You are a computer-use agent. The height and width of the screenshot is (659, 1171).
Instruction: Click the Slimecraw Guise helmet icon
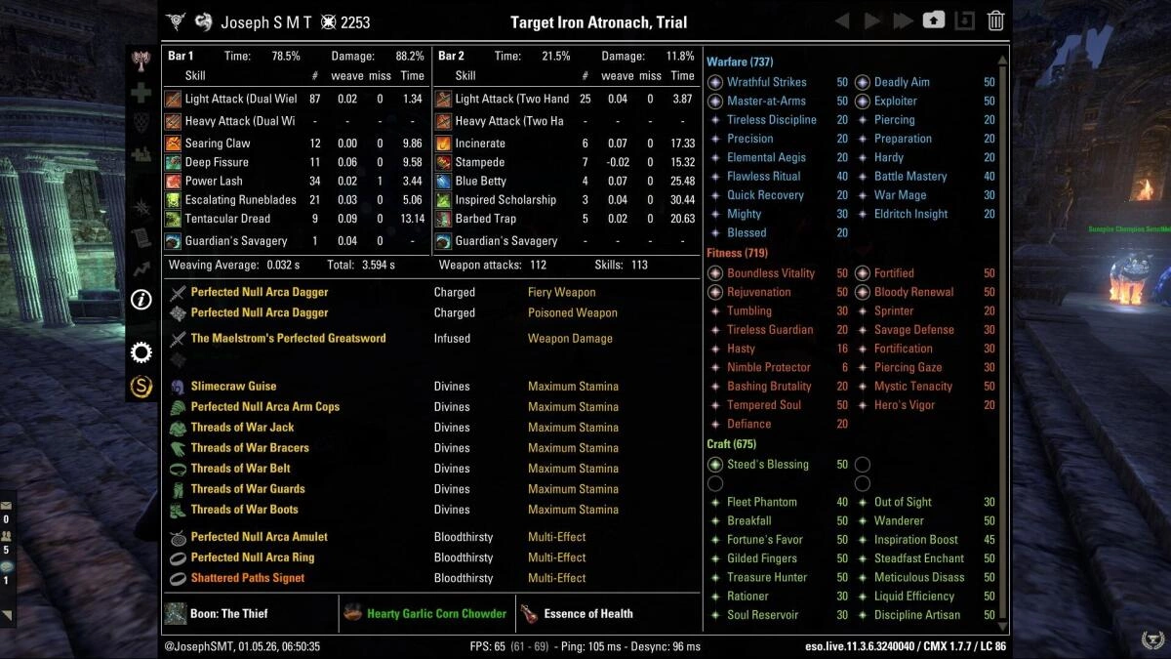[178, 387]
